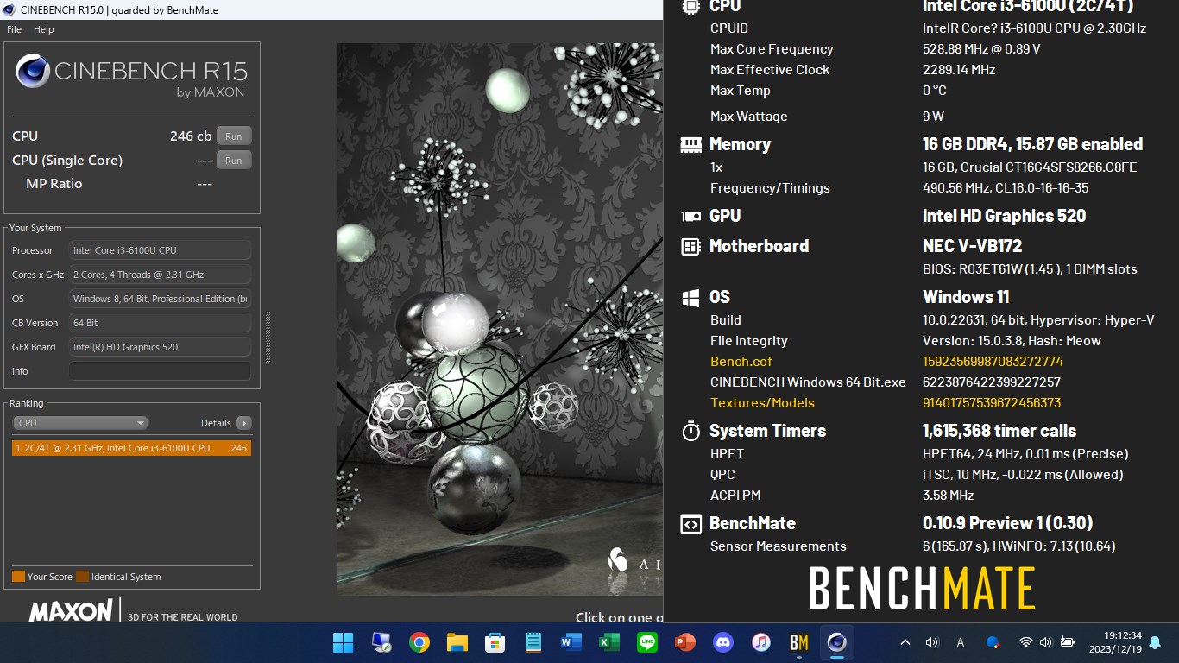Run the CPU benchmark test

(x=234, y=136)
